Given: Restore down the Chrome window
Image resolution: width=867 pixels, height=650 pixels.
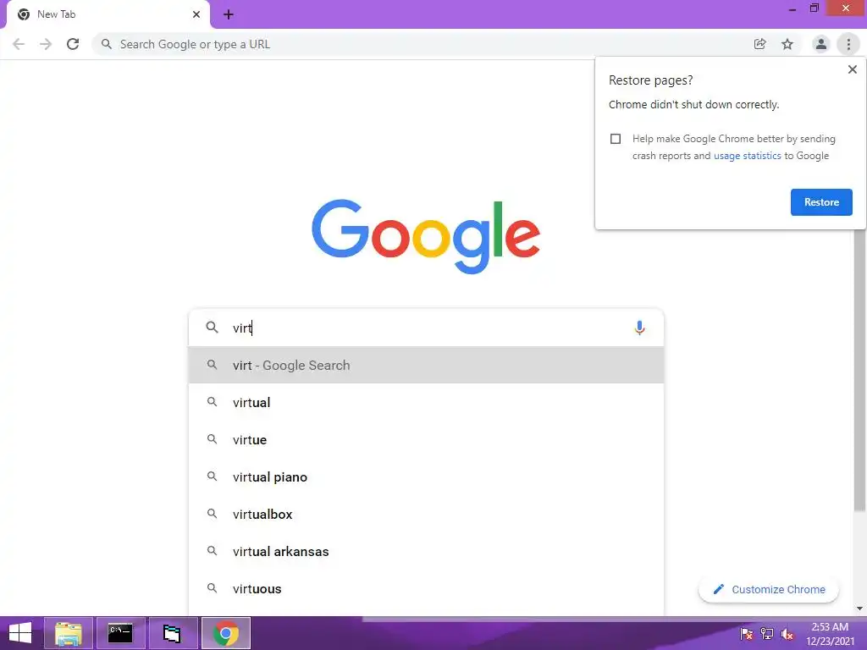Looking at the screenshot, I should [x=814, y=8].
